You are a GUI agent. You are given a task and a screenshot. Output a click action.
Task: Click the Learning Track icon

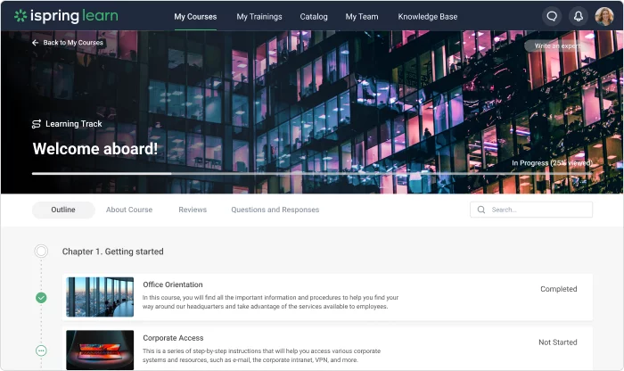37,124
